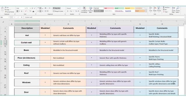Expand the cell styles gallery
Screen dimensions: 186x104
(x=146, y=12)
